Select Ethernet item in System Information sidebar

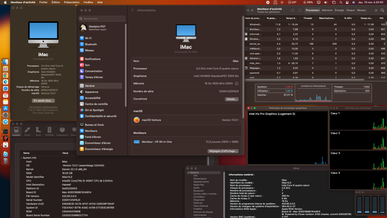pos(198,203)
